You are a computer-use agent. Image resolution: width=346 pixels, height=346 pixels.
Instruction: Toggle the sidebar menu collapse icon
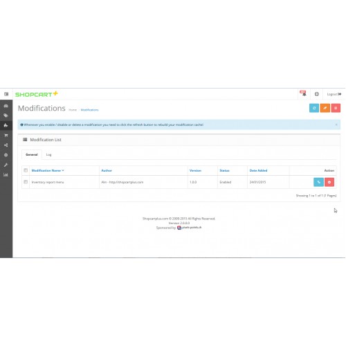(6, 94)
